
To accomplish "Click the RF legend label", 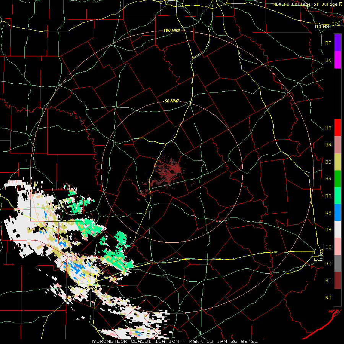I will 328,43.
